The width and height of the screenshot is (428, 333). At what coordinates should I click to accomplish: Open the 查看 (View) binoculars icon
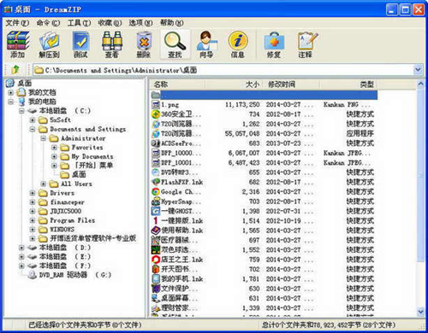click(112, 44)
